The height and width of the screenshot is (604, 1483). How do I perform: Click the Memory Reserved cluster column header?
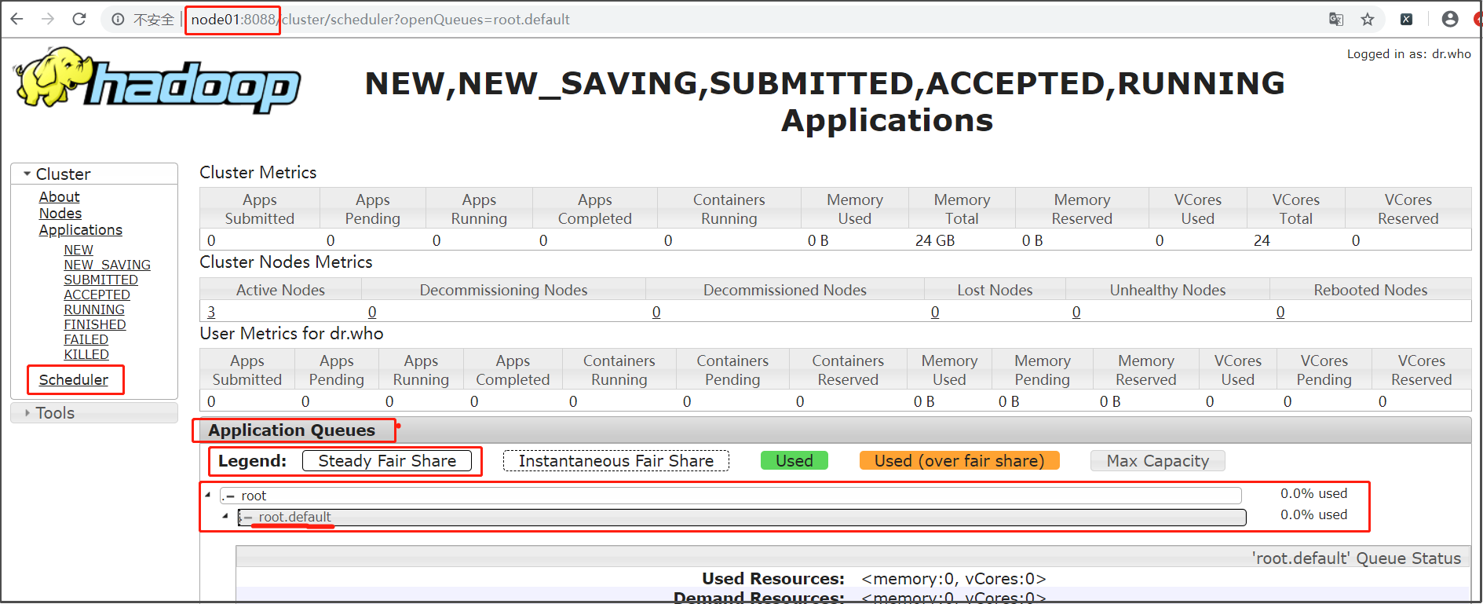tap(1082, 209)
